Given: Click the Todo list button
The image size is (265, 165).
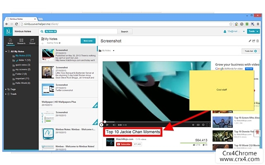Looking at the screenshot, I should coord(251,51).
